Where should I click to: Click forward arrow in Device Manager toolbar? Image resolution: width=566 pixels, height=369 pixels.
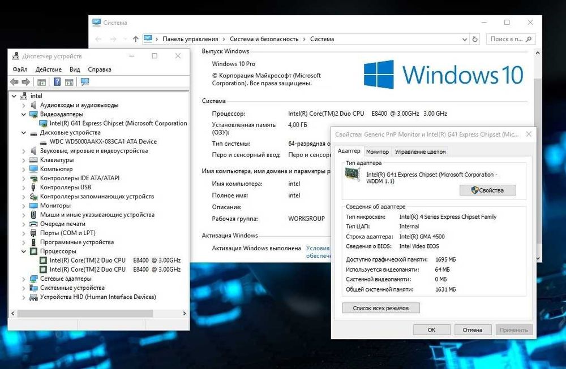pyautogui.click(x=25, y=82)
